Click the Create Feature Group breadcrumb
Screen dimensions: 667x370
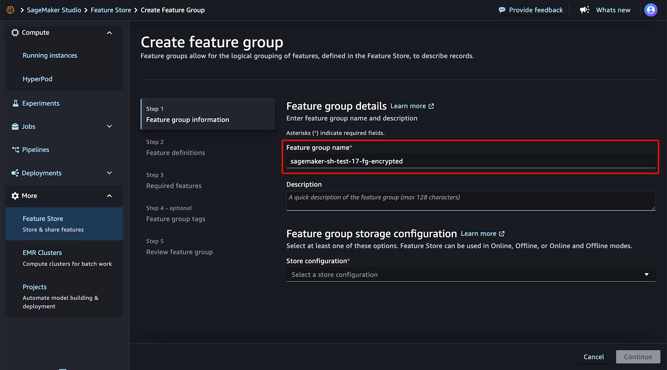coord(173,10)
